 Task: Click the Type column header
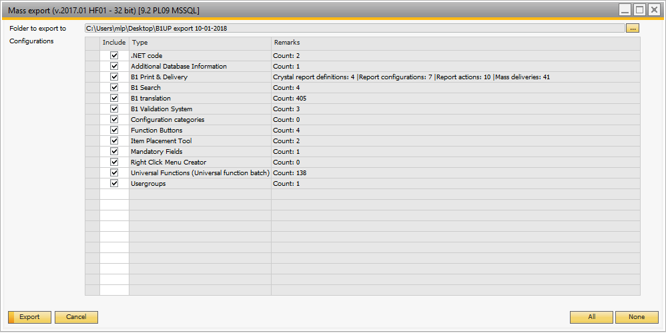click(200, 43)
